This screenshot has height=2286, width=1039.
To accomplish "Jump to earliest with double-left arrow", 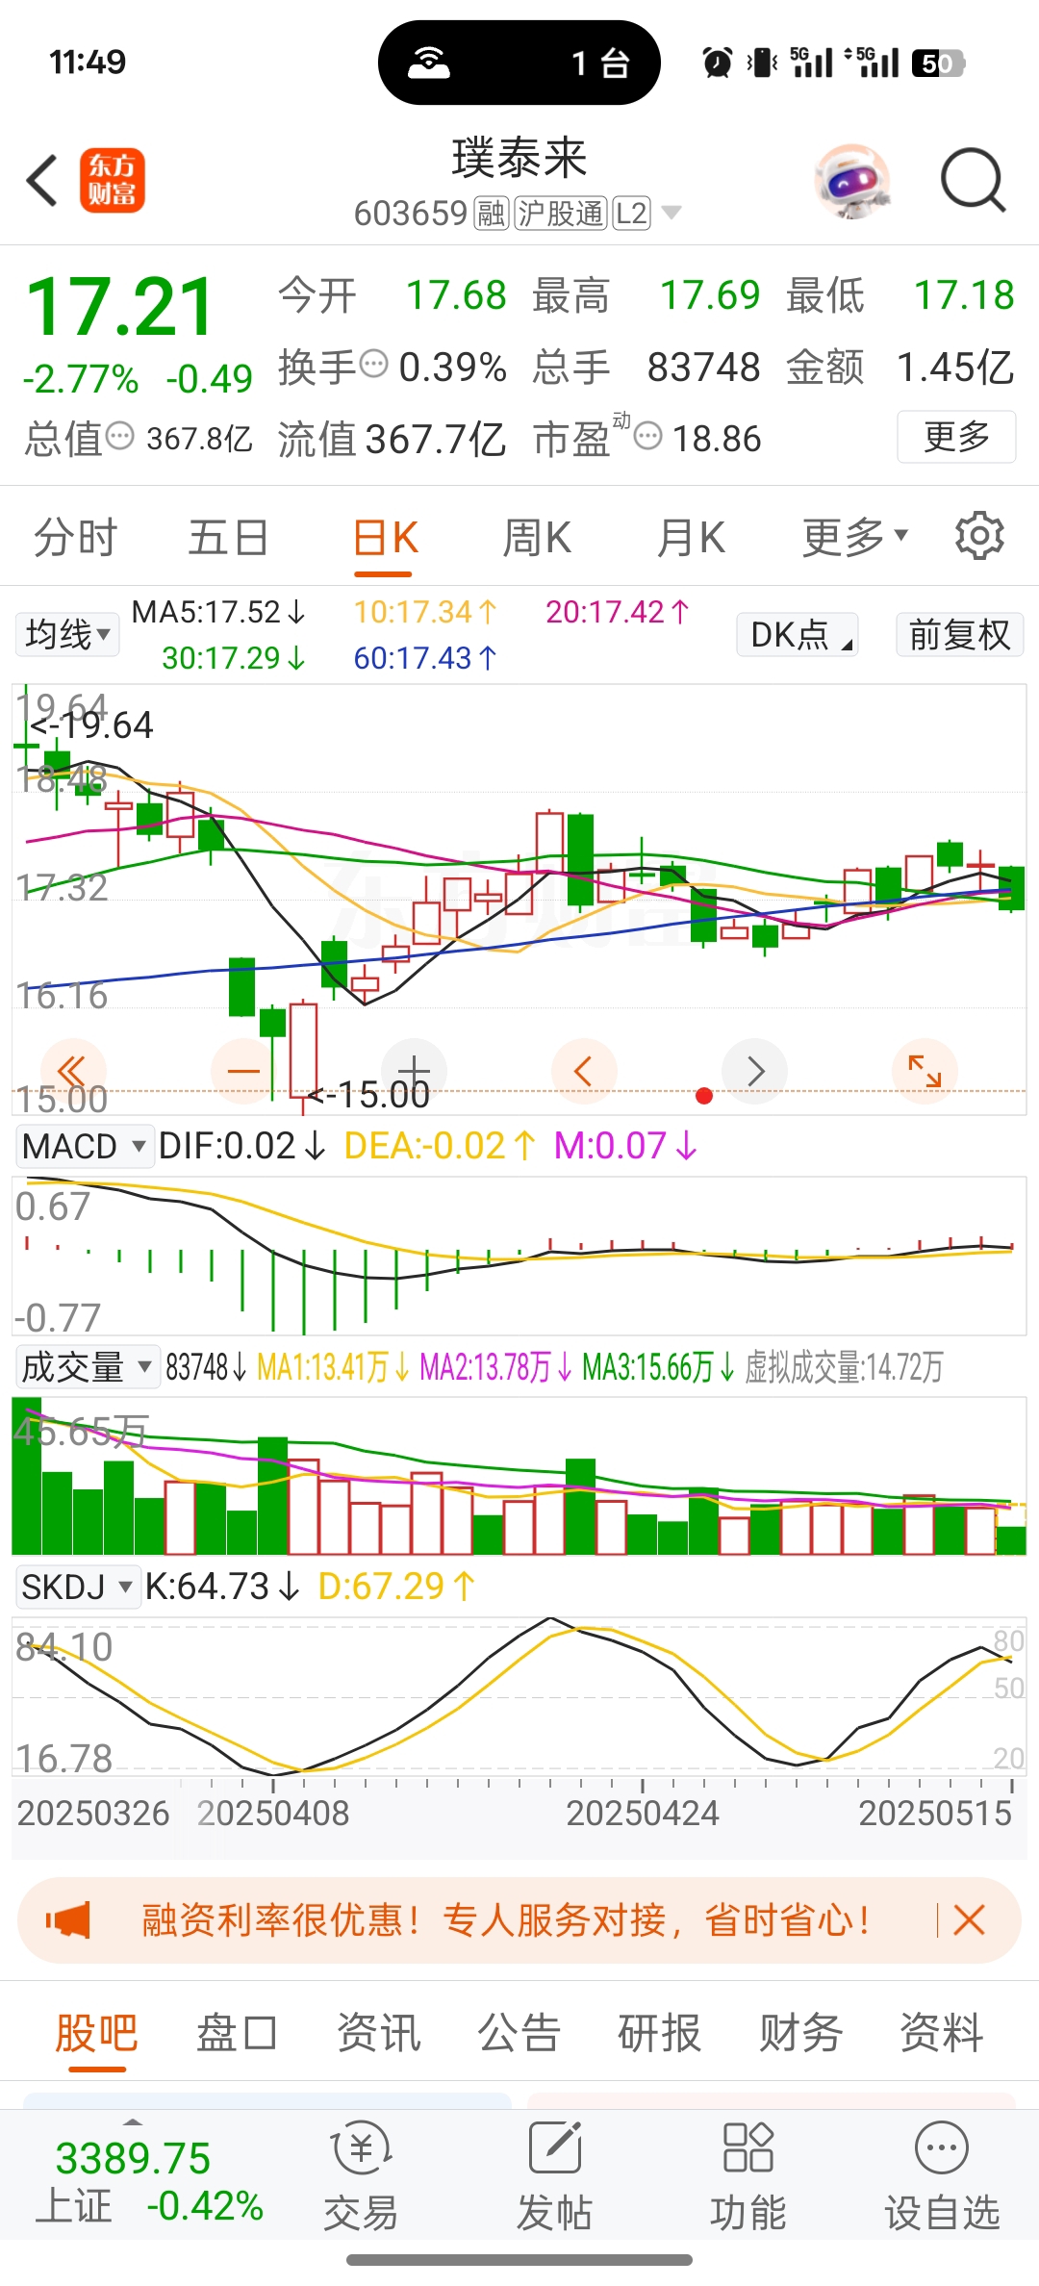I will coord(73,1071).
